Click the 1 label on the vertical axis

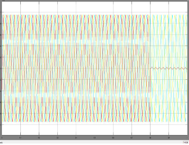click(x=1, y=12)
